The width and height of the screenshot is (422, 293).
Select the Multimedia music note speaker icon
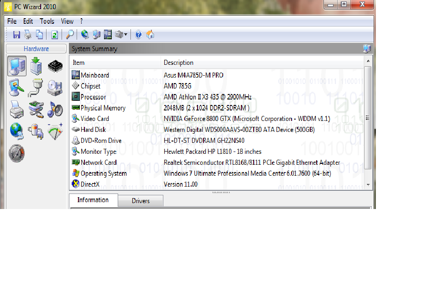[55, 110]
